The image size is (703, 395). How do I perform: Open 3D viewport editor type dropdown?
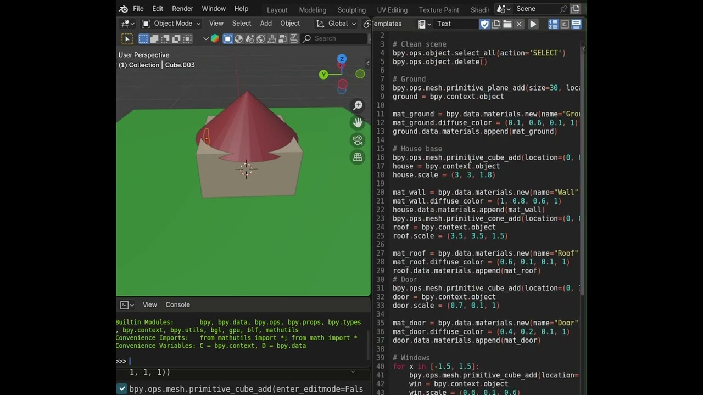[x=128, y=24]
